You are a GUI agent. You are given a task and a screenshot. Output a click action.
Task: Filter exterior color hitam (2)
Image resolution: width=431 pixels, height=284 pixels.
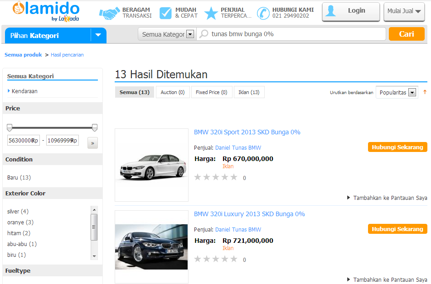coord(19,233)
